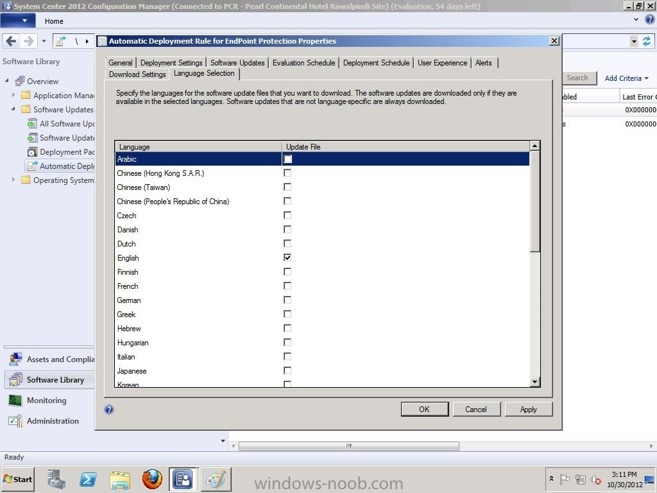The height and width of the screenshot is (493, 657).
Task: Click the horizontal scrollbar thumb in main window
Action: point(348,446)
